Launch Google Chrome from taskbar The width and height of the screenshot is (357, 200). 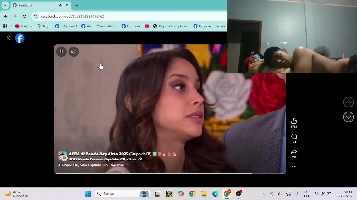pos(192,194)
